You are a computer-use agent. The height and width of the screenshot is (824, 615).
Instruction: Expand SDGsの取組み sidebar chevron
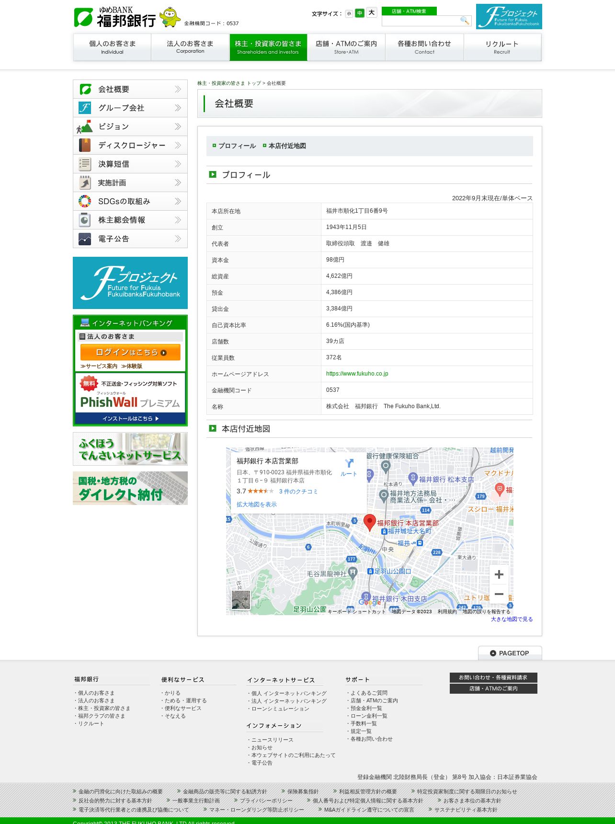tap(178, 201)
